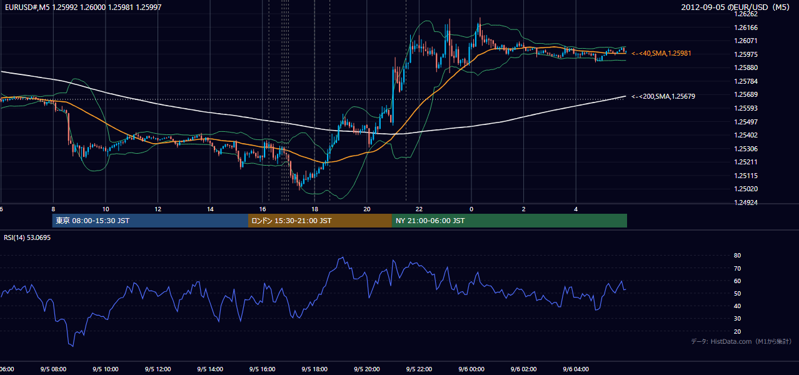Click the RSI axis value 80

click(x=737, y=256)
